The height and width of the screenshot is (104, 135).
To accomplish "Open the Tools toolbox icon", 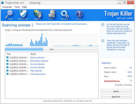I will coord(52,14).
